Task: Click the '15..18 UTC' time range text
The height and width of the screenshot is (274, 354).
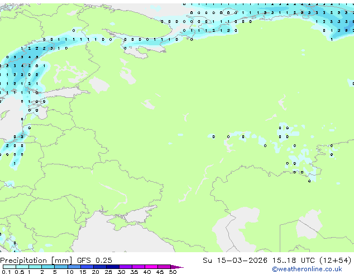Action: [293, 261]
